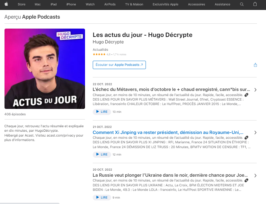Click the Apple Podcasts header title
The width and height of the screenshot is (266, 204).
point(41,17)
